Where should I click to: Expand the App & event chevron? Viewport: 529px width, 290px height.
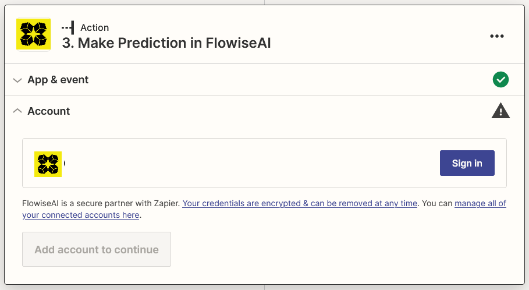click(x=17, y=80)
